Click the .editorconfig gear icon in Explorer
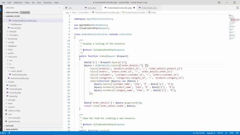The image size is (240, 135). tap(6, 111)
